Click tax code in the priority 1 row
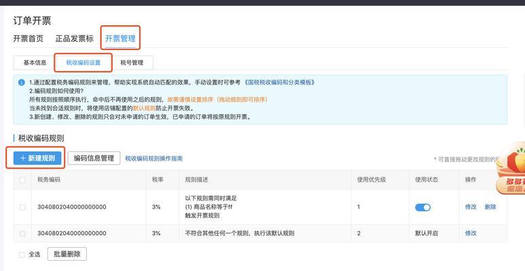The width and height of the screenshot is (525, 271). pos(72,207)
